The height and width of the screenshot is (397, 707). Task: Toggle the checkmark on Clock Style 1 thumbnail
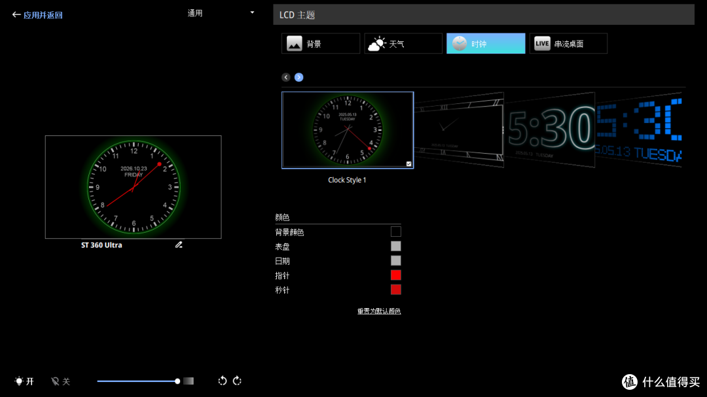pos(409,164)
